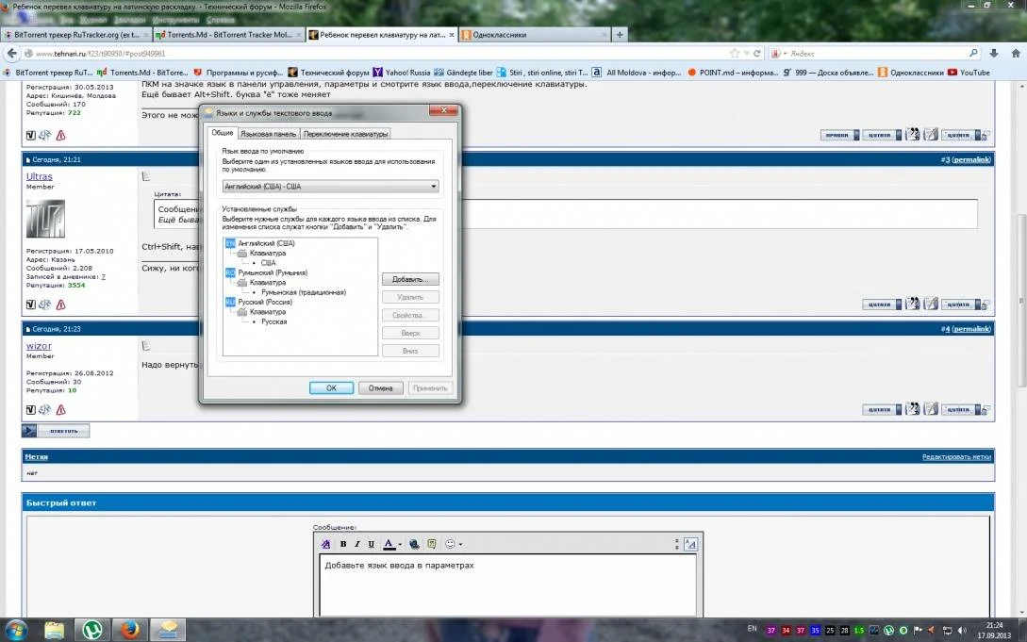Select Румынский (Румыния) in the services tree

coord(272,272)
